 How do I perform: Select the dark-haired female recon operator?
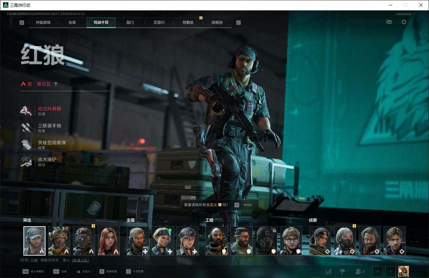pos(320,241)
